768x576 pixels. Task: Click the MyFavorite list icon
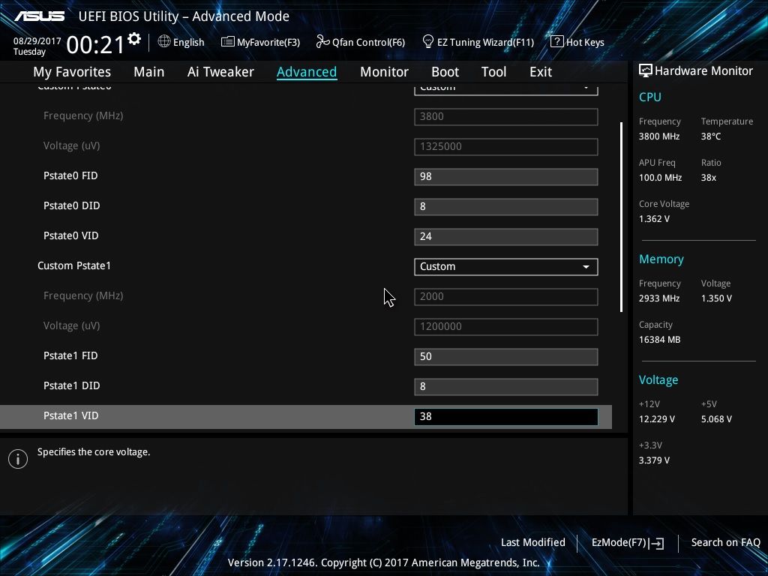[228, 42]
